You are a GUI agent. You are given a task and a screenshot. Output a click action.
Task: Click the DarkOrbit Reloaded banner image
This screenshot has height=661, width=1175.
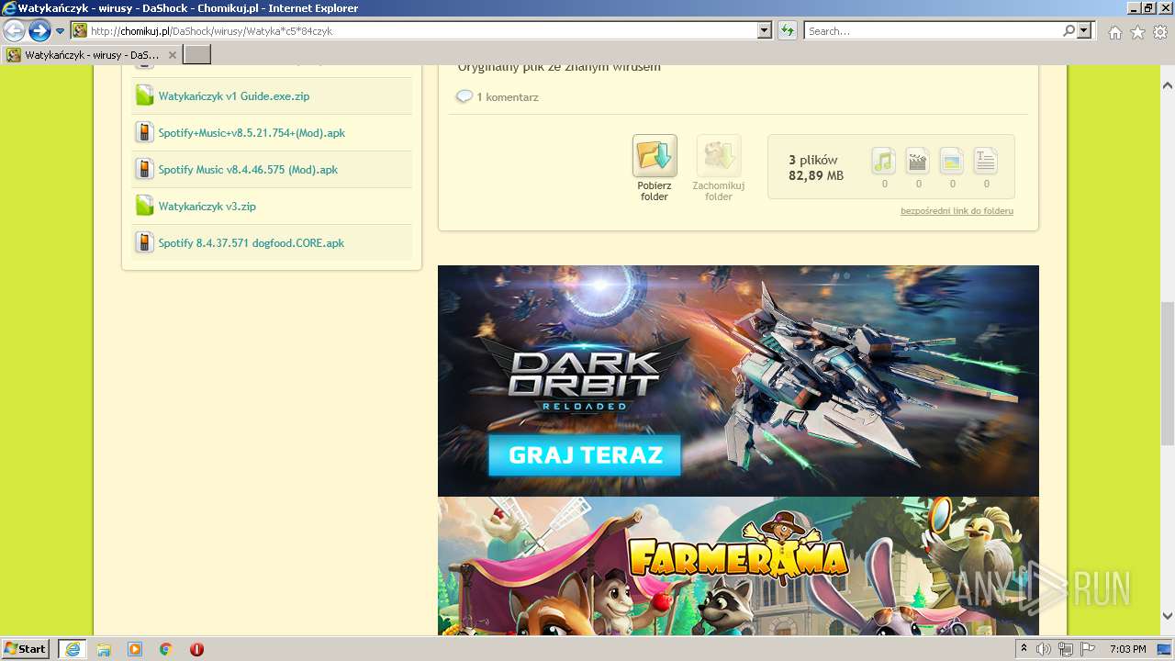click(x=738, y=381)
